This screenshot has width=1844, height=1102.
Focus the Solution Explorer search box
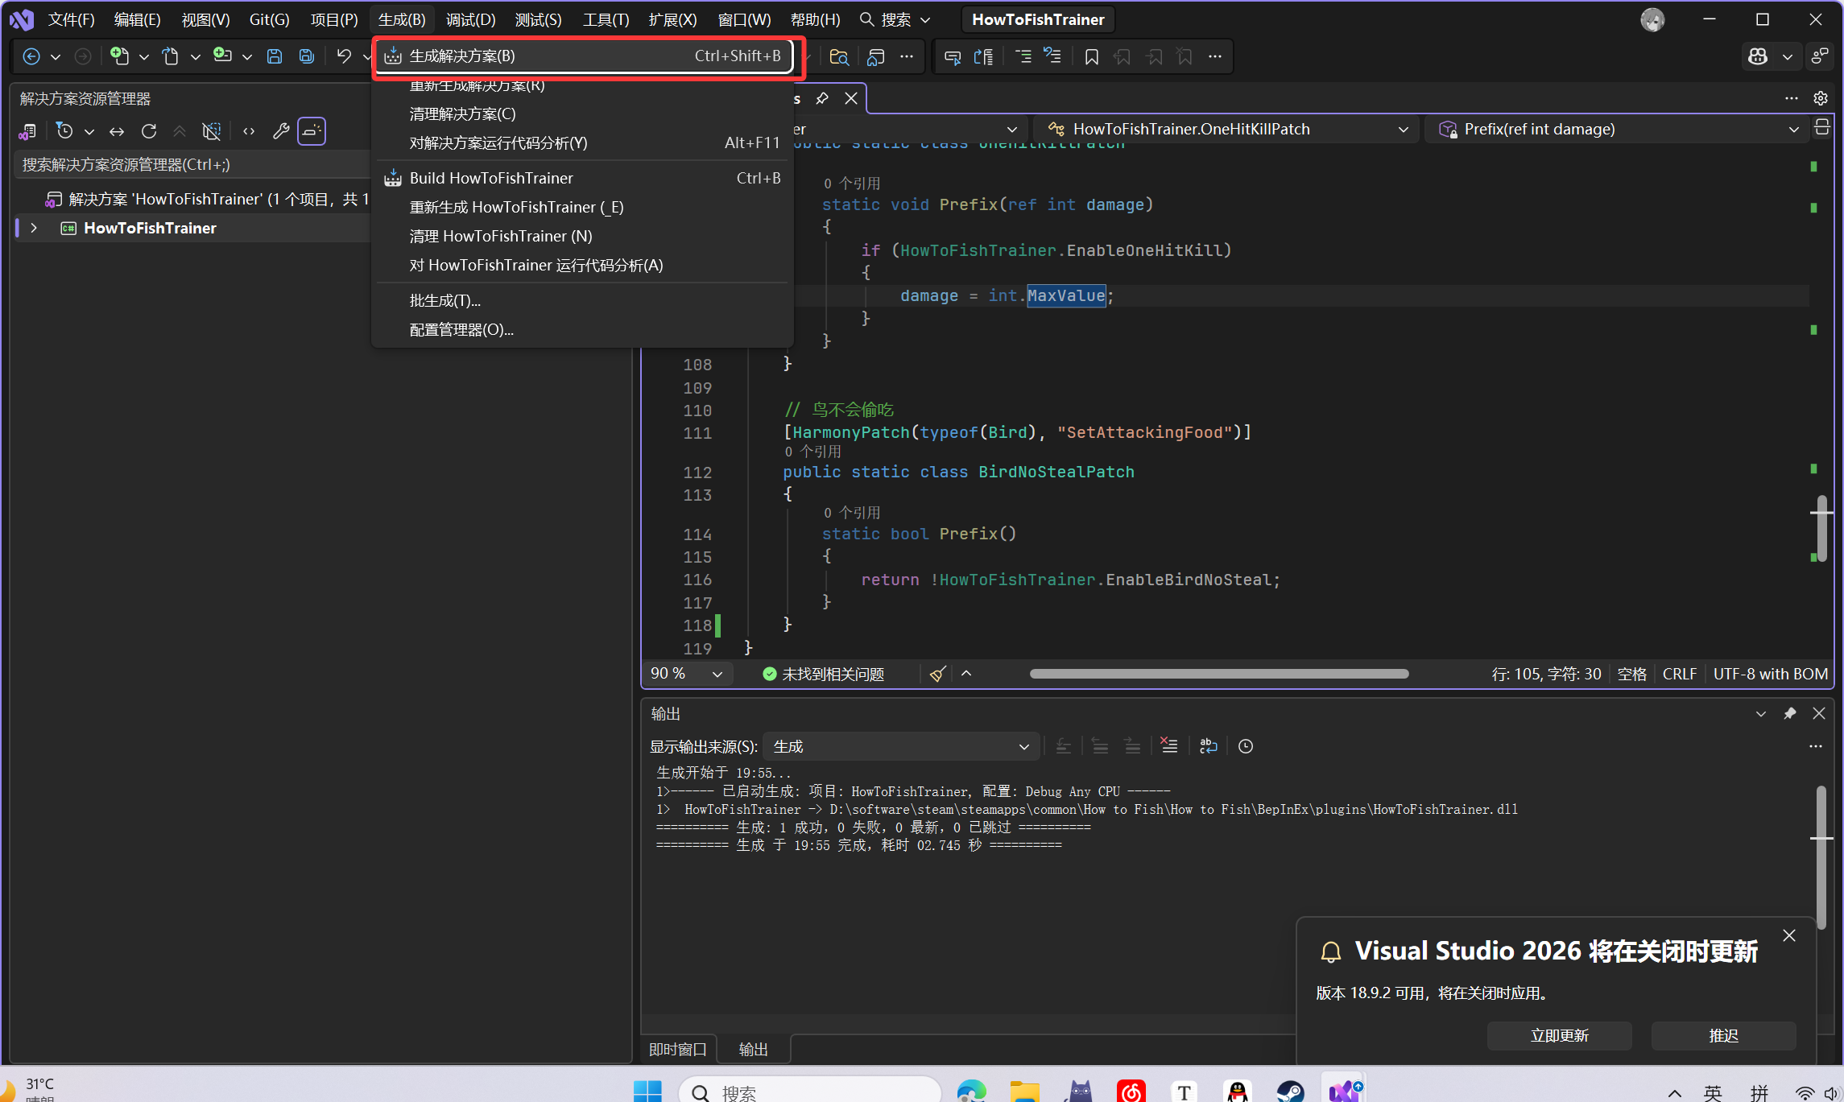[192, 164]
